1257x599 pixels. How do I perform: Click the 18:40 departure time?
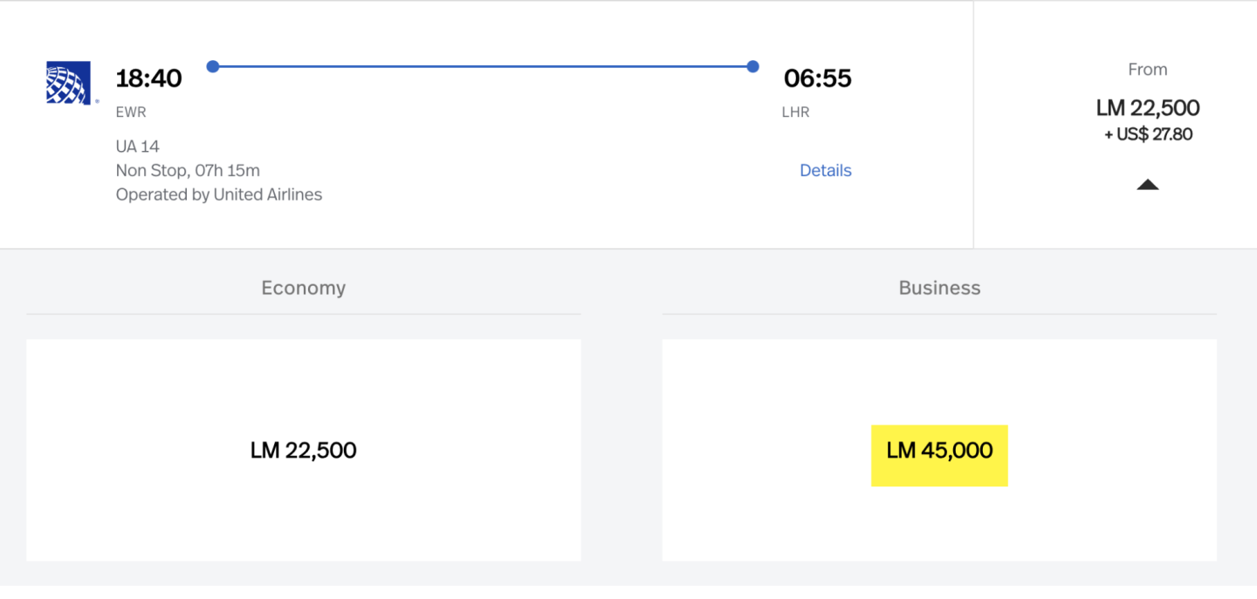[x=148, y=78]
